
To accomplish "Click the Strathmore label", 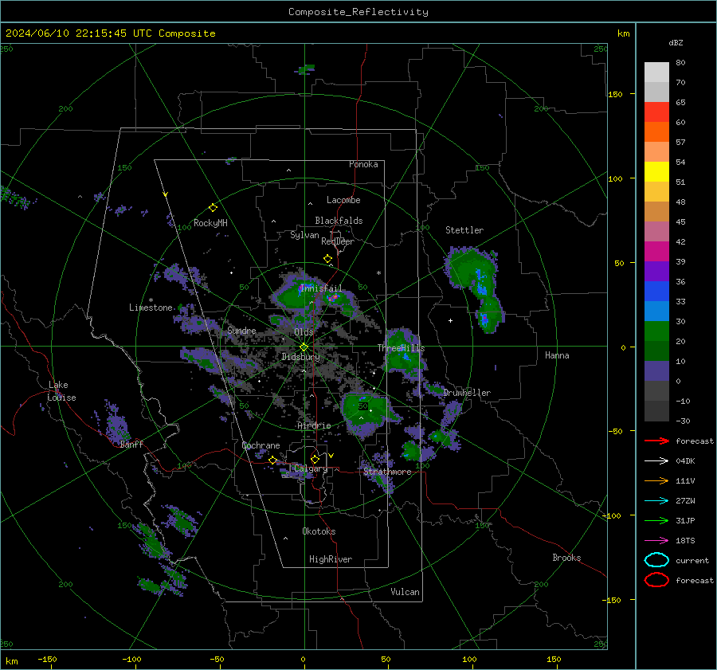I will 387,472.
